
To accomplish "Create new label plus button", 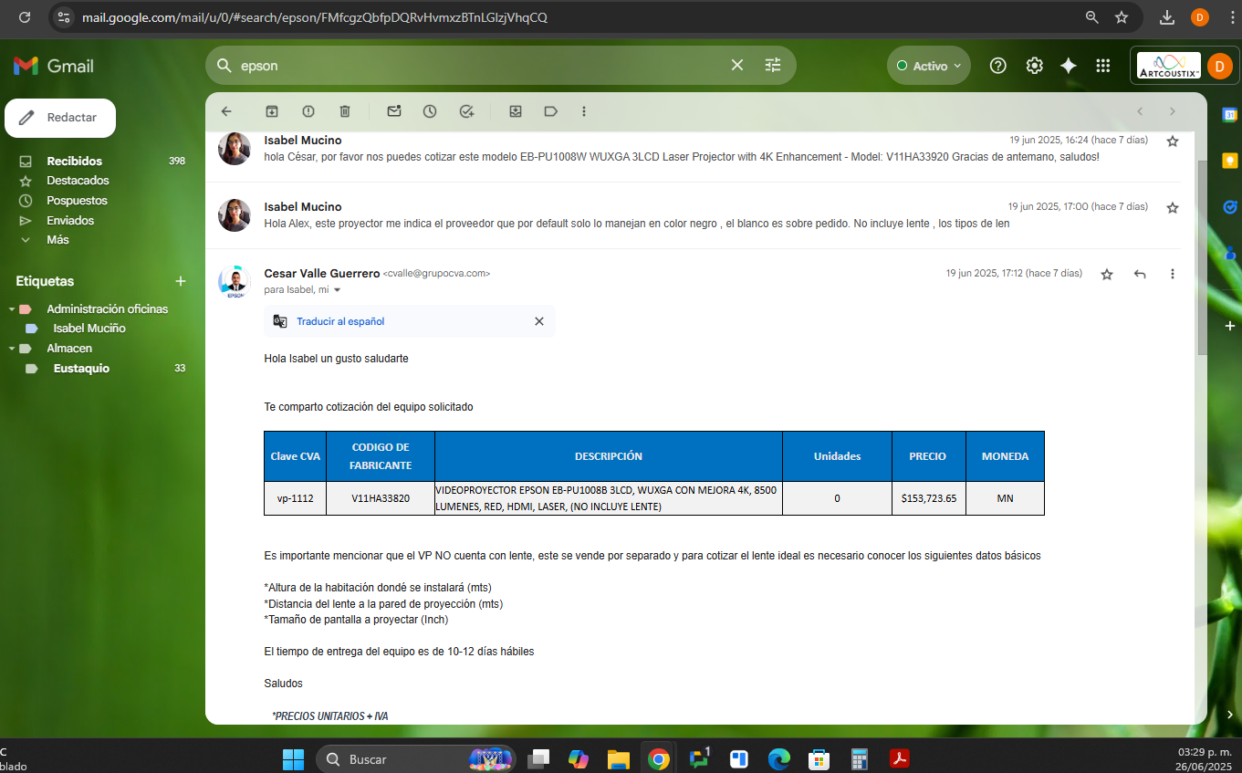I will (181, 281).
